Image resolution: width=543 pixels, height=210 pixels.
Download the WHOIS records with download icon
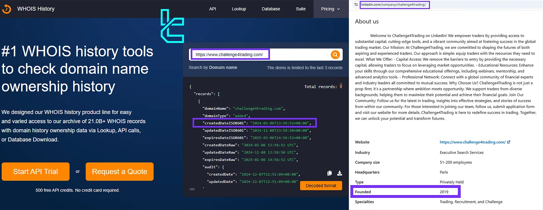pyautogui.click(x=340, y=173)
